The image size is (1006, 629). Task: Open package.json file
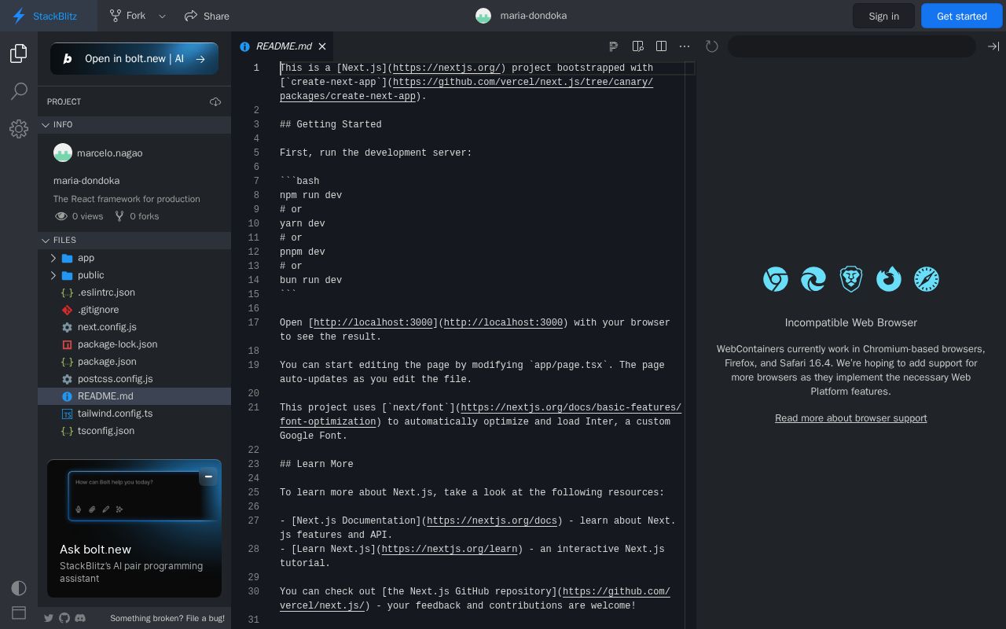point(134,362)
